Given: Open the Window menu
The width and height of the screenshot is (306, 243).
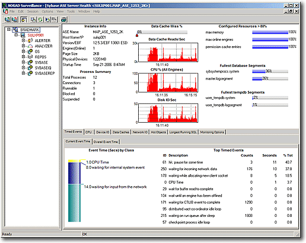Looking at the screenshot, I should click(84, 11).
